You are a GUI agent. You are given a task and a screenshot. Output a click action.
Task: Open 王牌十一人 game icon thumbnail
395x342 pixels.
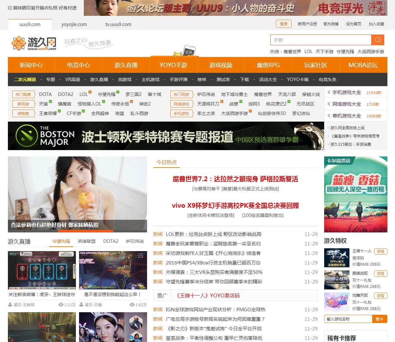coord(337,258)
